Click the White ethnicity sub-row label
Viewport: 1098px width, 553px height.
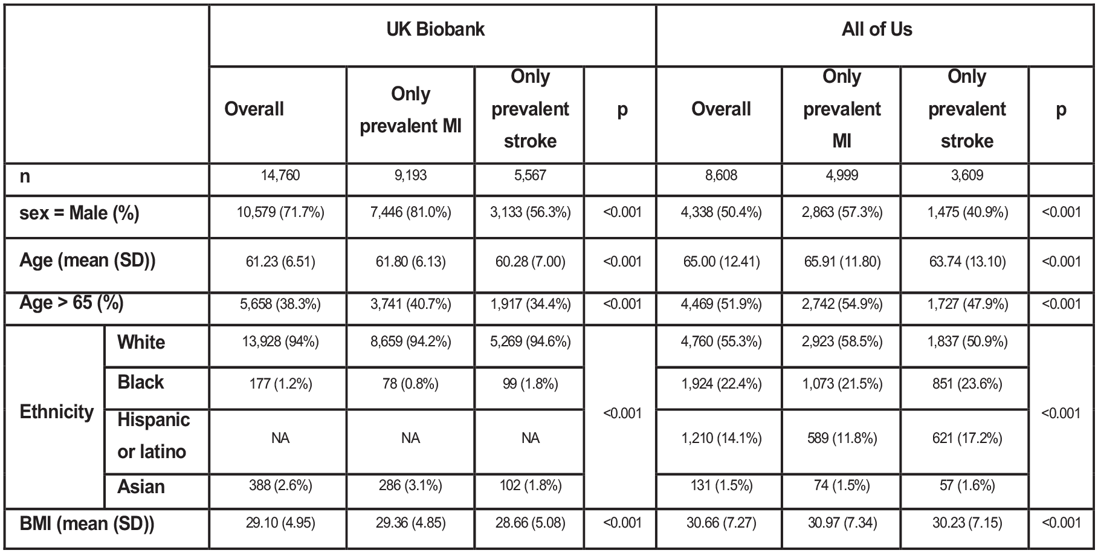coord(141,343)
